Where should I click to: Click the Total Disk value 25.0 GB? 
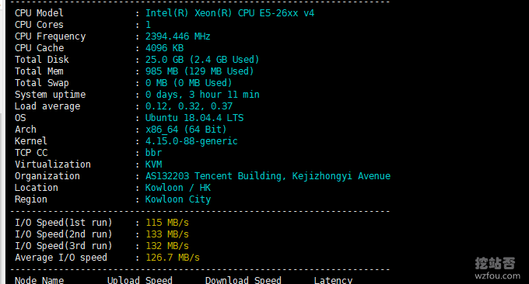click(164, 60)
